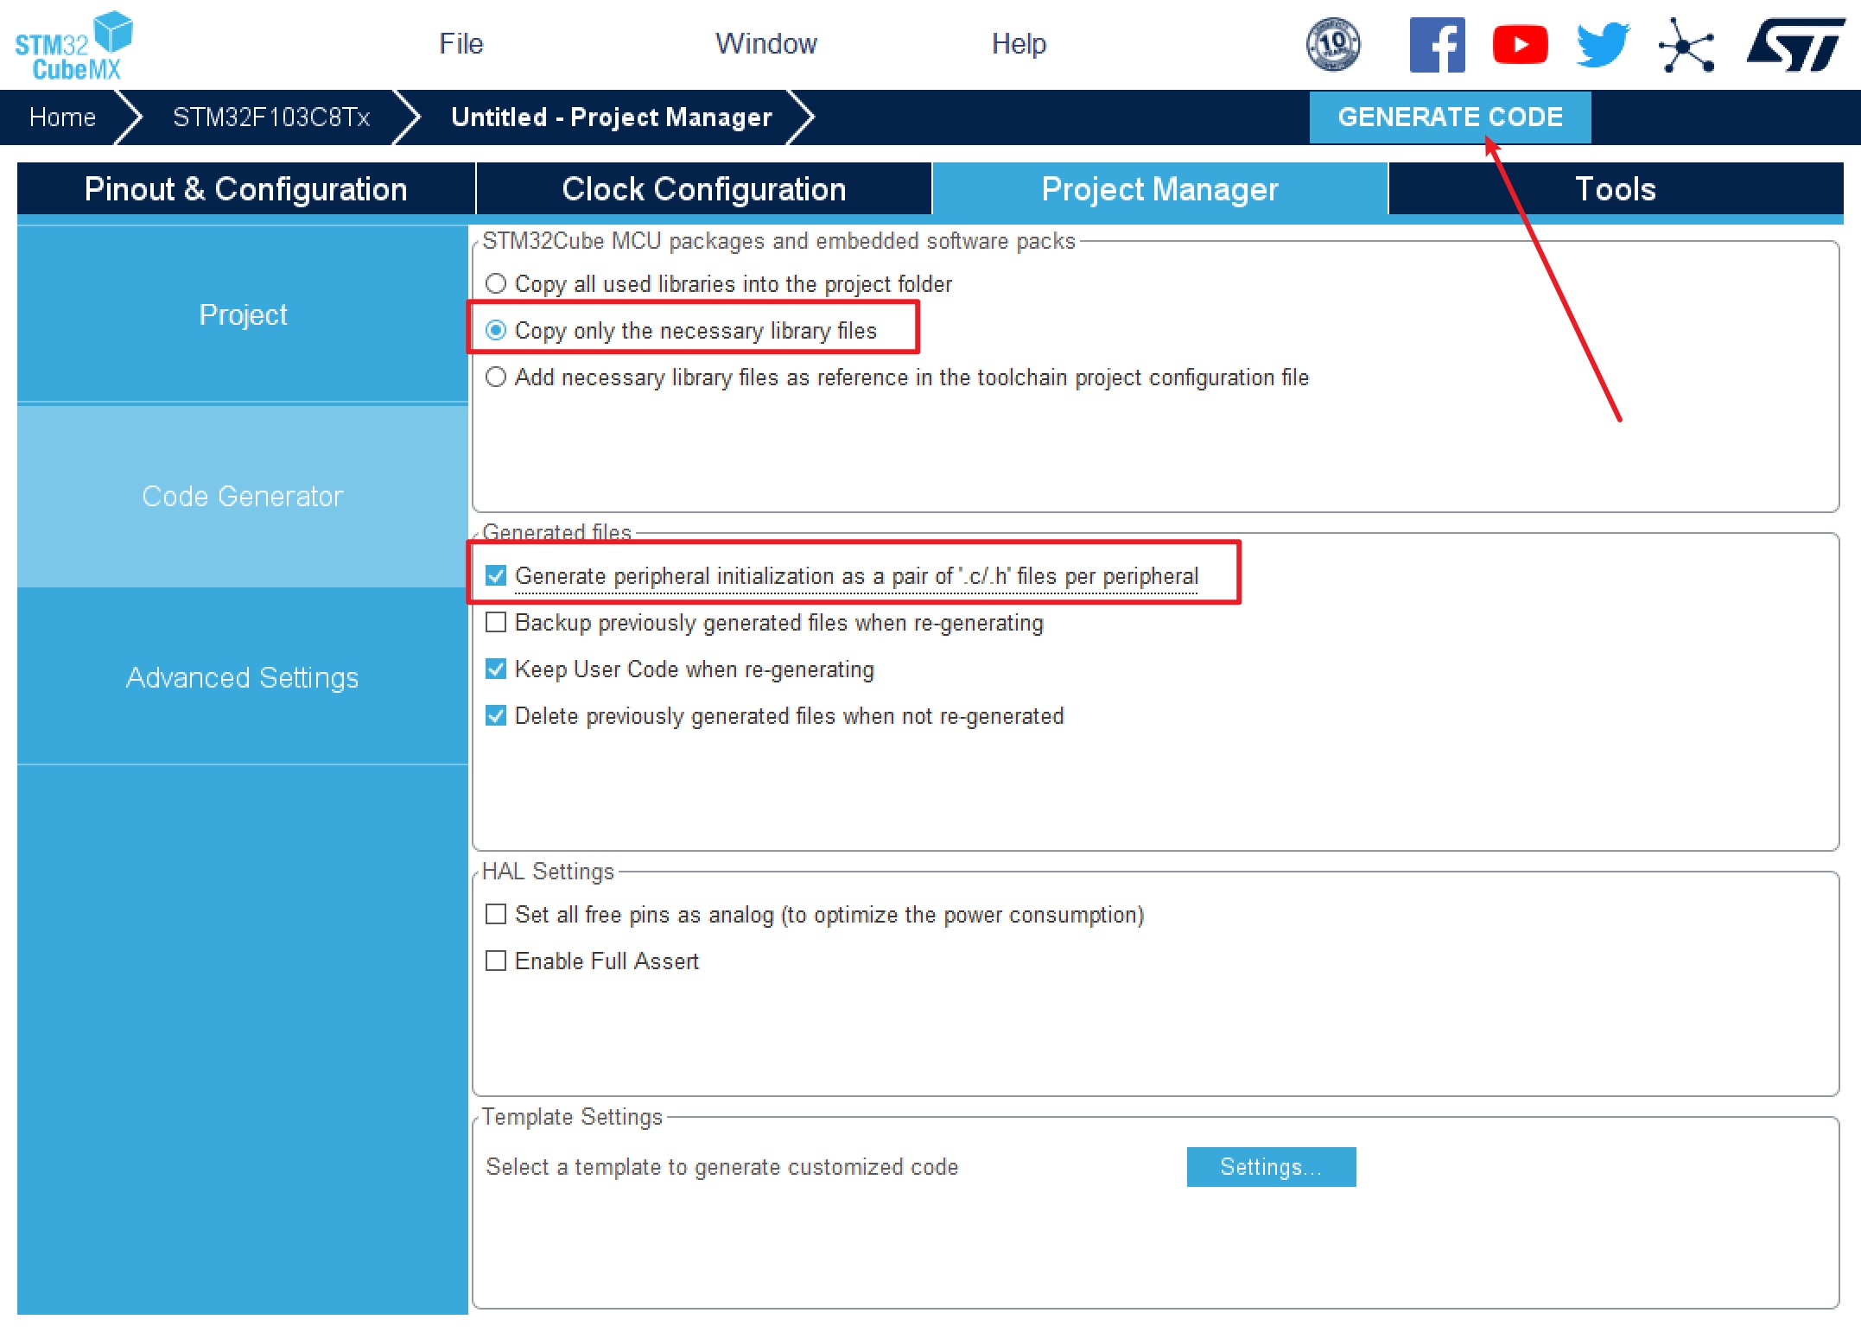Screen dimensions: 1861x1332
Task: Open the File menu
Action: point(460,43)
